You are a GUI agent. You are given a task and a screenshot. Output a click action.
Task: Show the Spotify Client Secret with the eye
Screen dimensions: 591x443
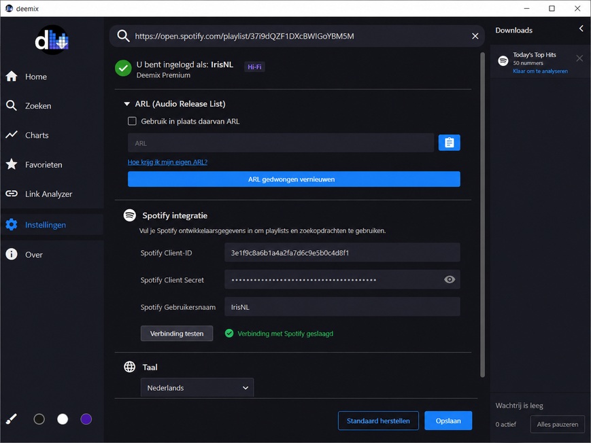450,279
